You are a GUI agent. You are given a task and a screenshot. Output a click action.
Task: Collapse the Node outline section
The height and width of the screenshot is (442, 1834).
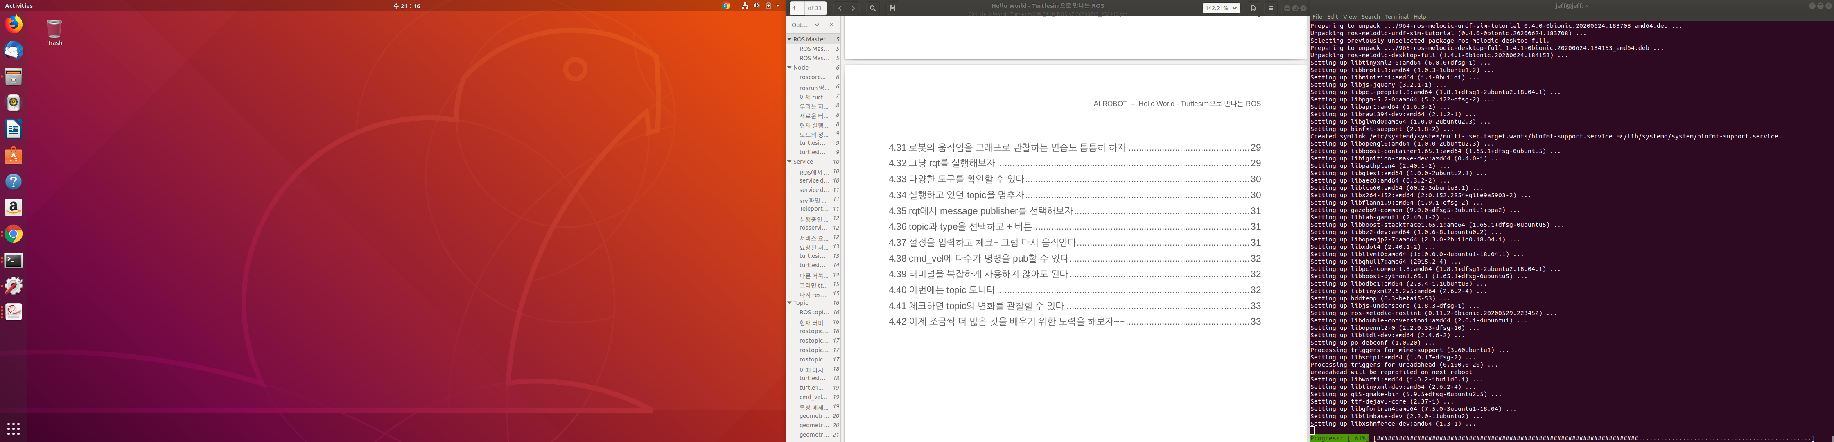[790, 68]
